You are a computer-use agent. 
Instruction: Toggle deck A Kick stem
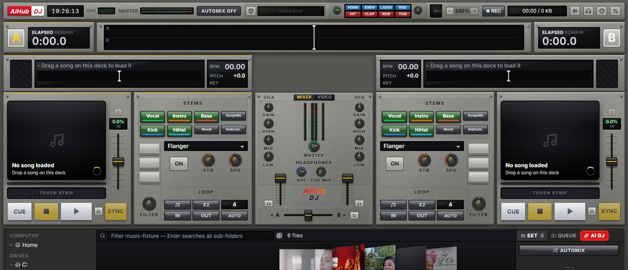(x=152, y=130)
